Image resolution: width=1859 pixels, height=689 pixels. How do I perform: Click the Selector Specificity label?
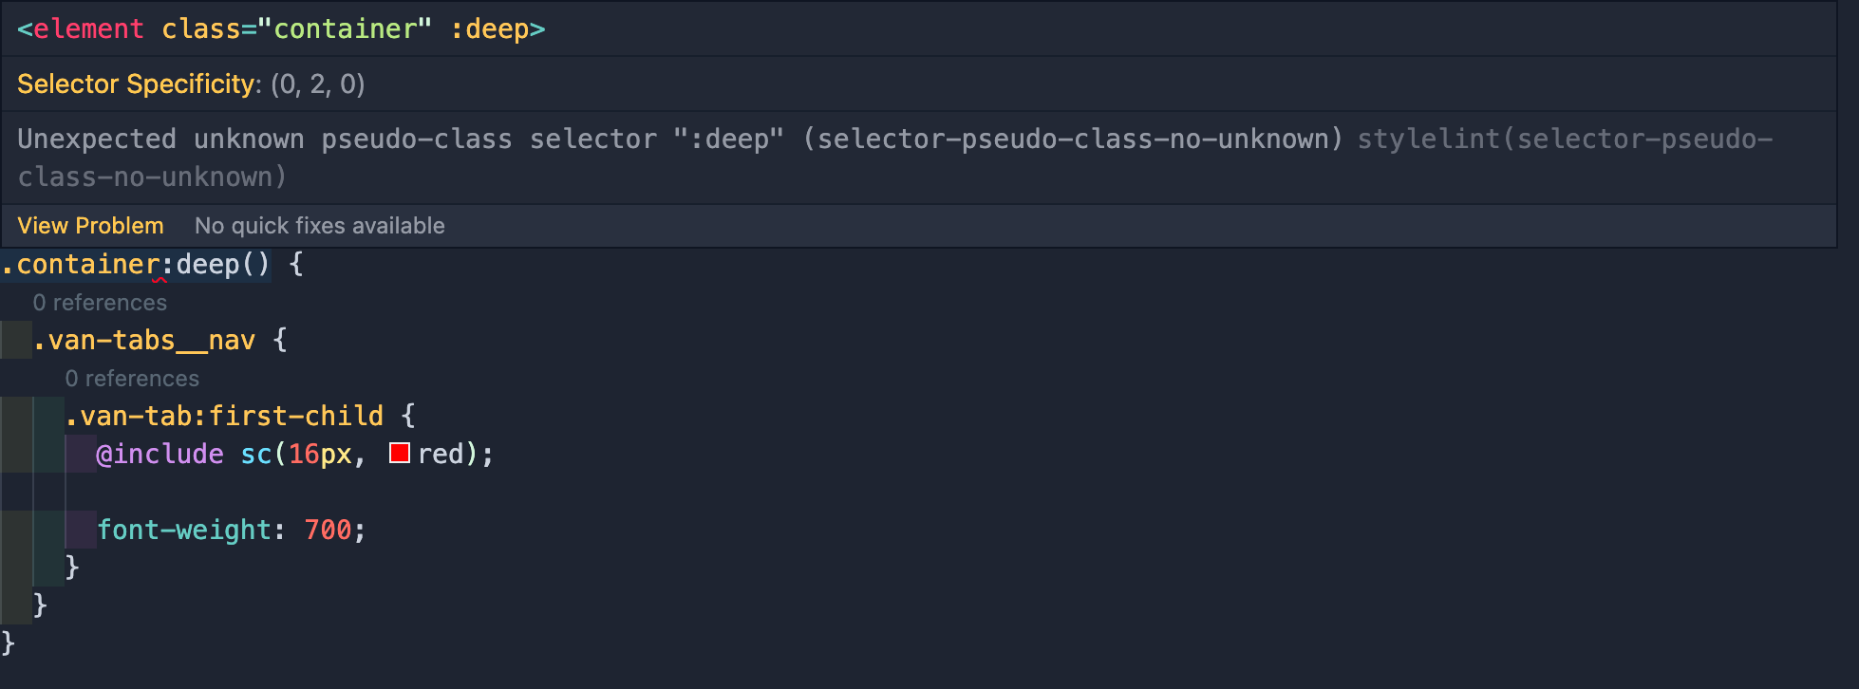pos(136,84)
